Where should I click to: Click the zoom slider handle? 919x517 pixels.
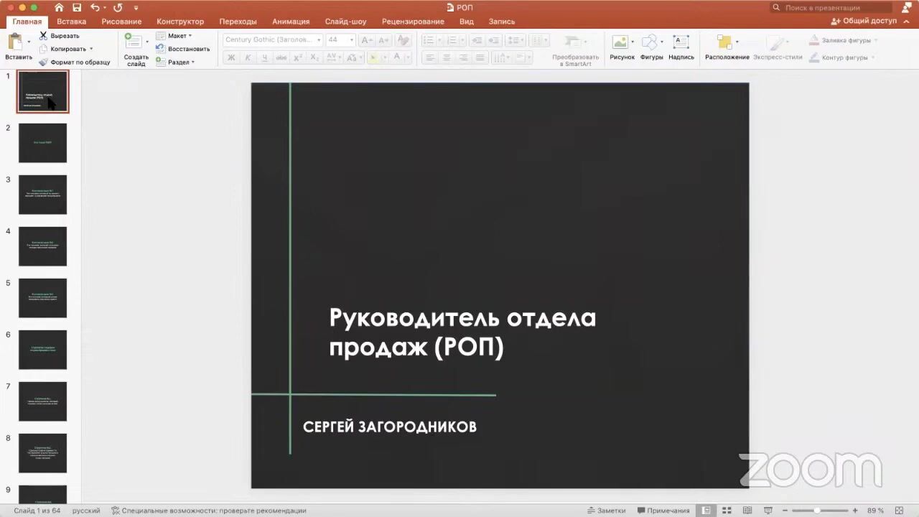pyautogui.click(x=817, y=511)
